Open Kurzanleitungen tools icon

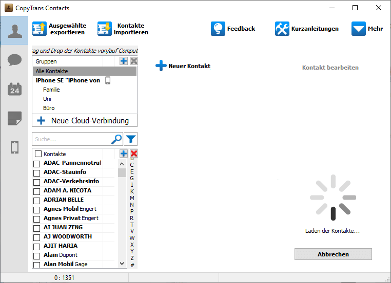click(282, 29)
